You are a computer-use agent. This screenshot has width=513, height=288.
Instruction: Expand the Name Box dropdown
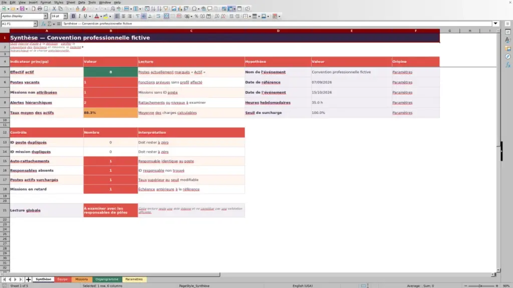35,24
